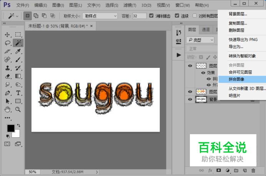Screen dimensions: 266x176
Task: Select the Gradient tool
Action: pyautogui.click(x=18, y=76)
